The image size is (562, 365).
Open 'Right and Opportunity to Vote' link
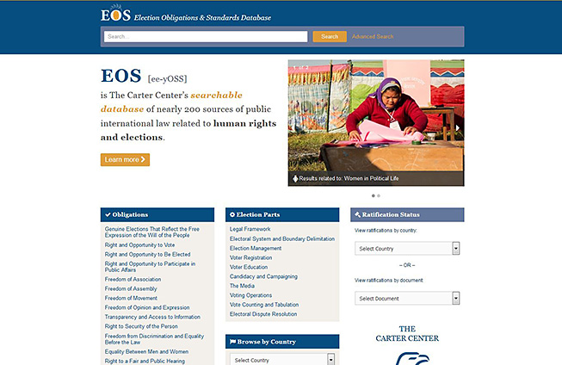tap(139, 244)
